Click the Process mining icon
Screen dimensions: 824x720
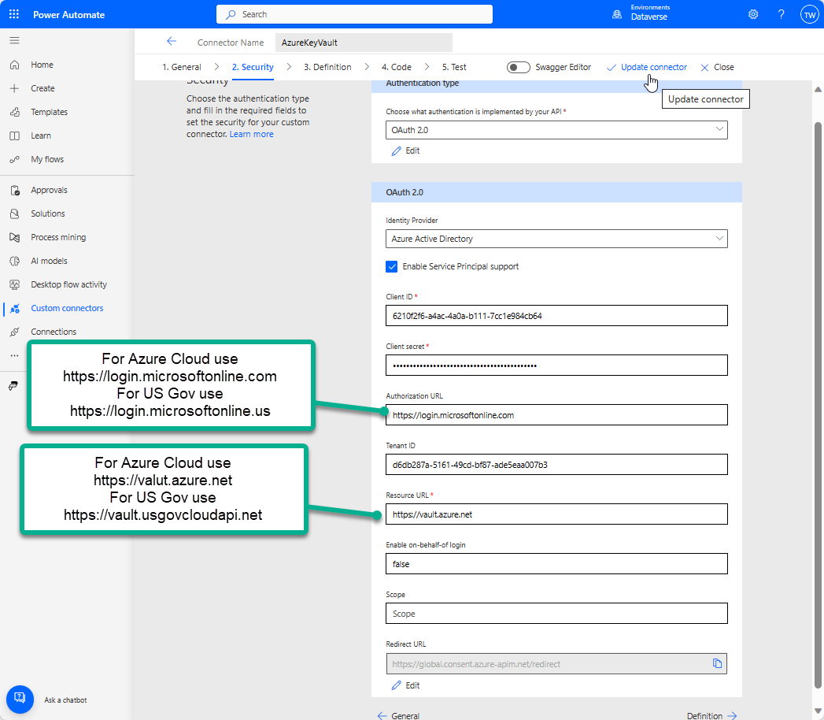15,237
